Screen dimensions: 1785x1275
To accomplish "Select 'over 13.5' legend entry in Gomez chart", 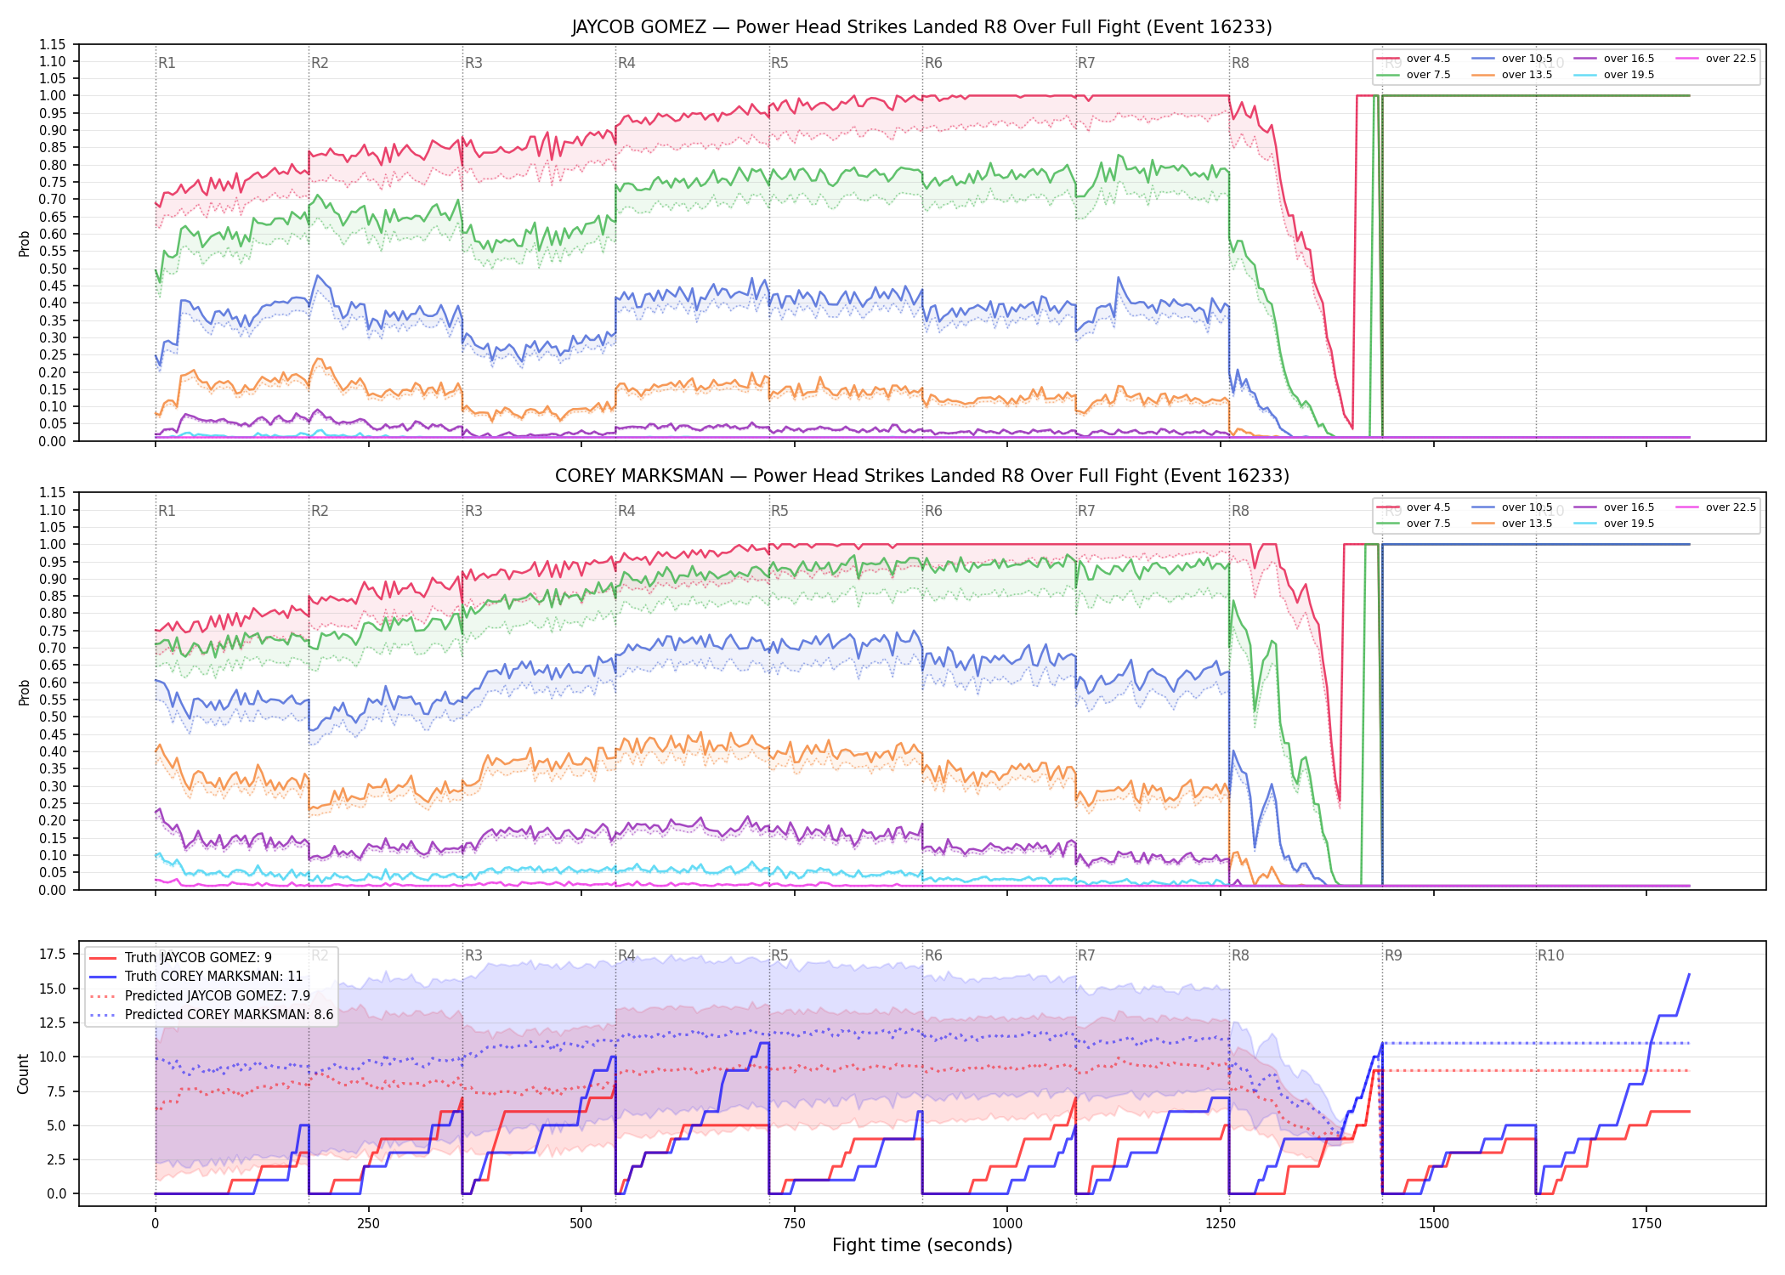I will tap(1511, 75).
